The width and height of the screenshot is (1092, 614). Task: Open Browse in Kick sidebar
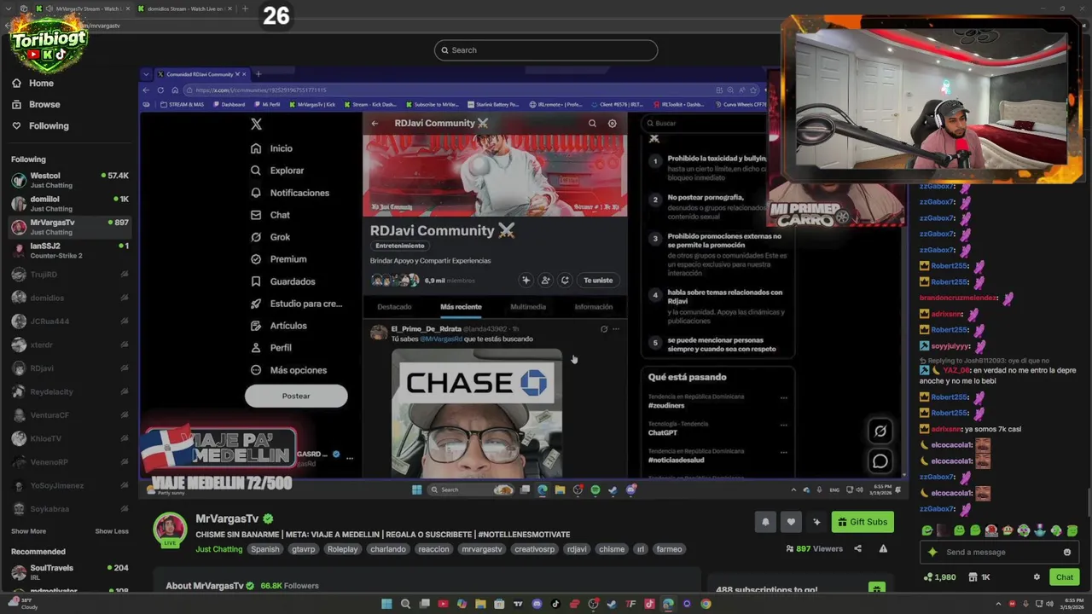coord(36,104)
